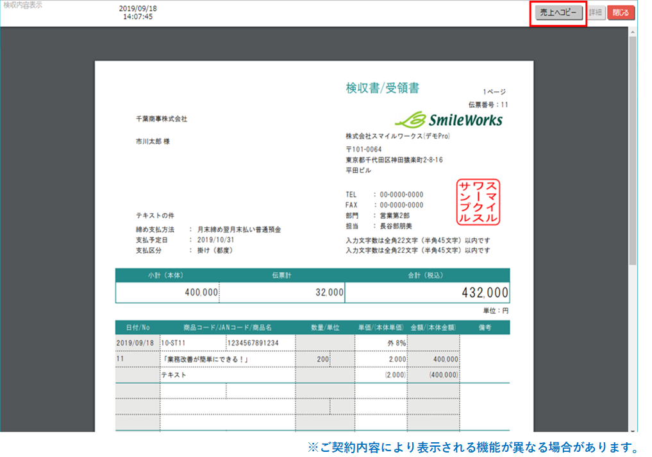Select the 14:07:45 timestamp in the header
652x457 pixels.
[138, 17]
